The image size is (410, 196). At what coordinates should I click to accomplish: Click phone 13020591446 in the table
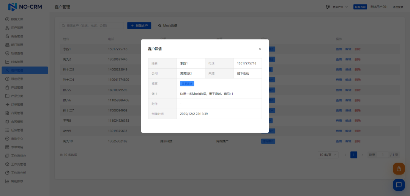point(118,59)
